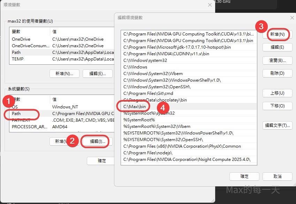Click 新增(N) in the edit path dialog

click(x=278, y=34)
